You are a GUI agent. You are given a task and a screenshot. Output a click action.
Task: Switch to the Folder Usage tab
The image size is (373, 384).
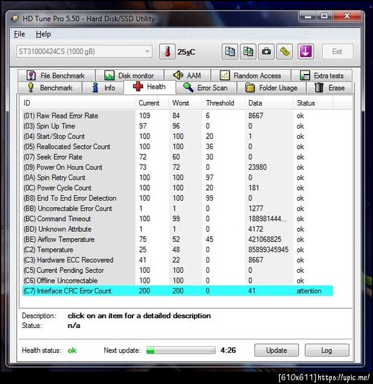point(272,88)
